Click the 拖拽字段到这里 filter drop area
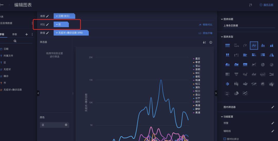 coord(54,55)
